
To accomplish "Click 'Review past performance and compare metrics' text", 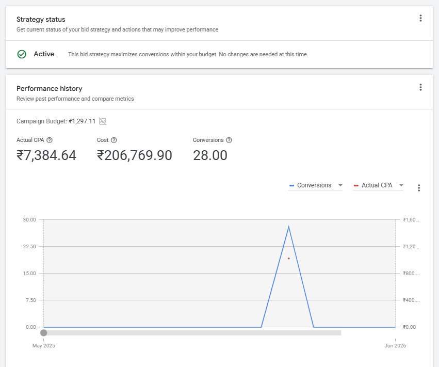I will [x=75, y=99].
